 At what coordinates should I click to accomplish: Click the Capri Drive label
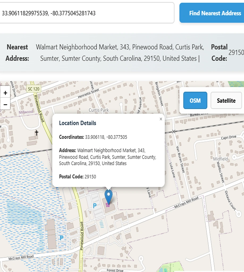[229, 137]
